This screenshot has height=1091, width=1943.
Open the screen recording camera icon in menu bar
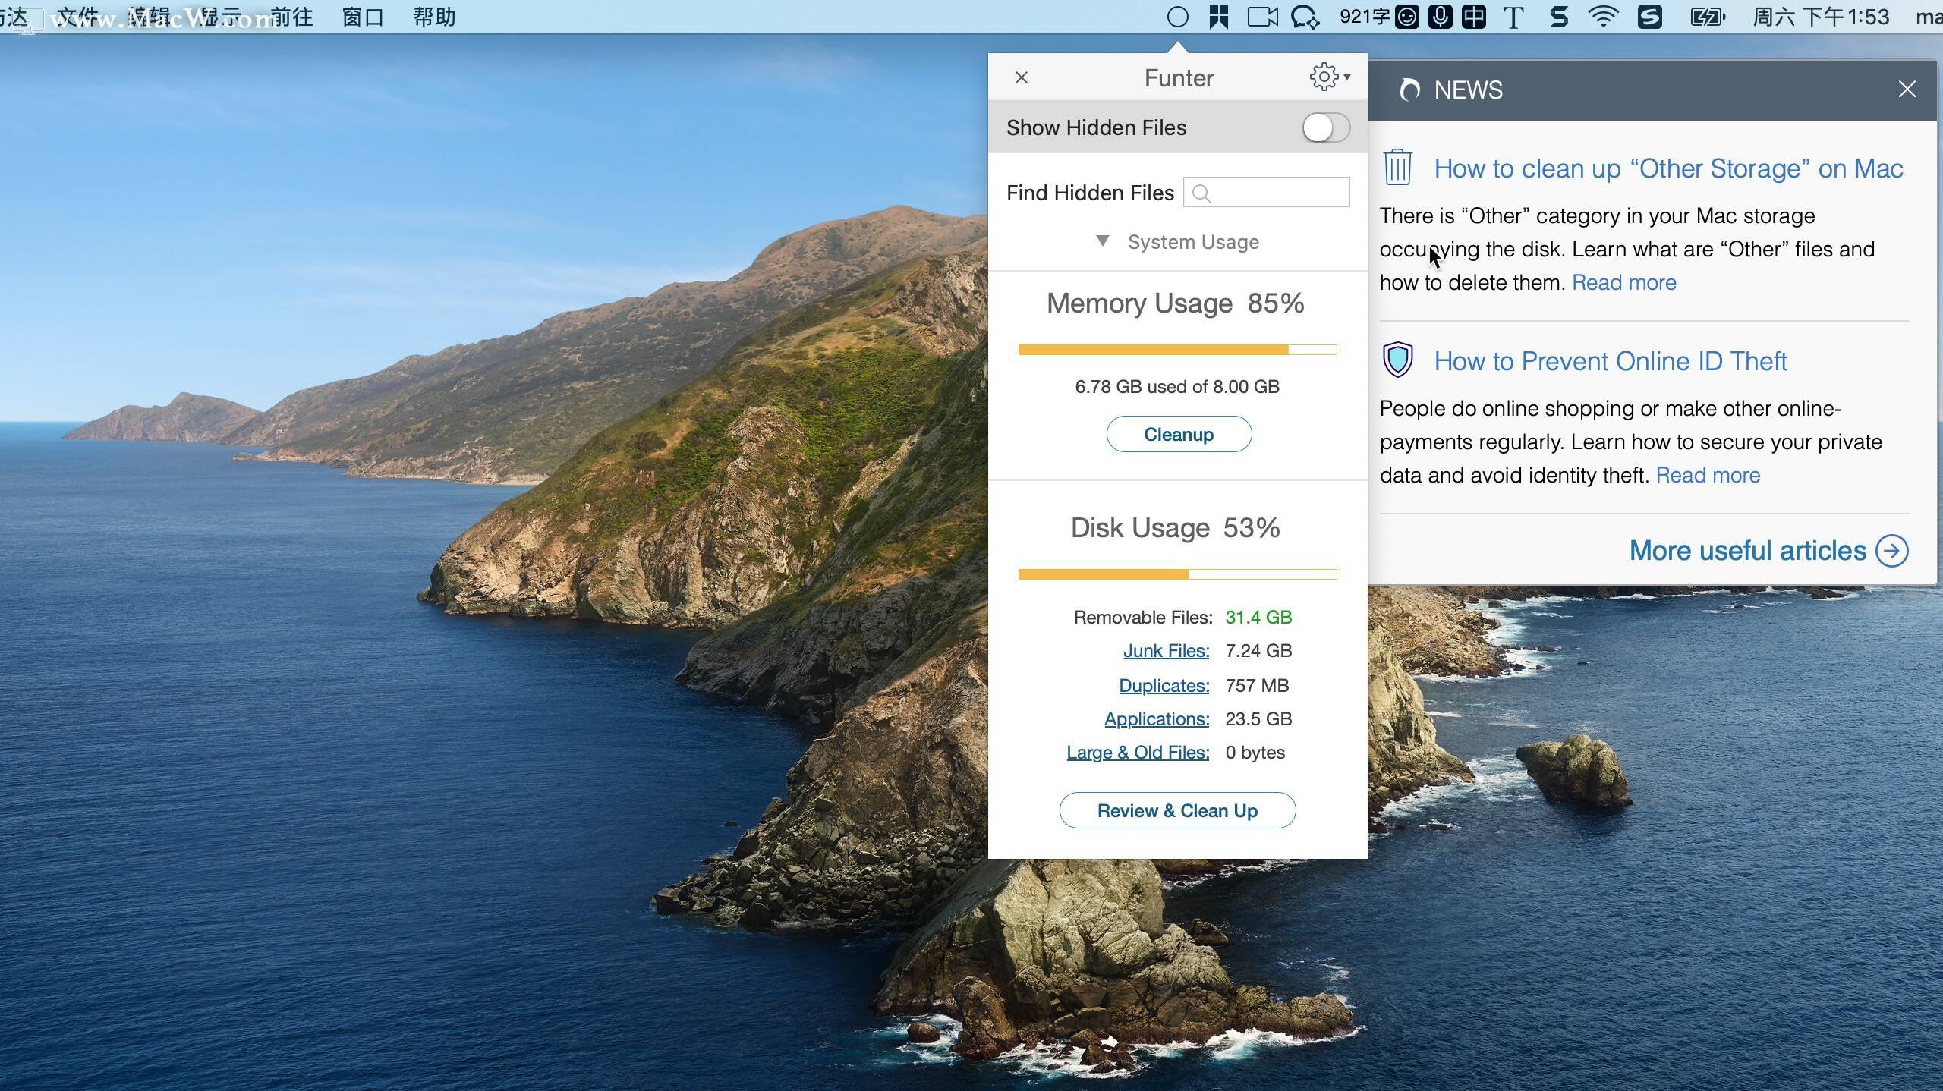tap(1262, 16)
